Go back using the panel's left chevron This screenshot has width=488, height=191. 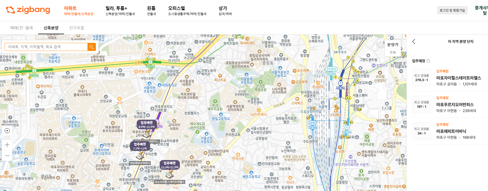[x=414, y=41]
